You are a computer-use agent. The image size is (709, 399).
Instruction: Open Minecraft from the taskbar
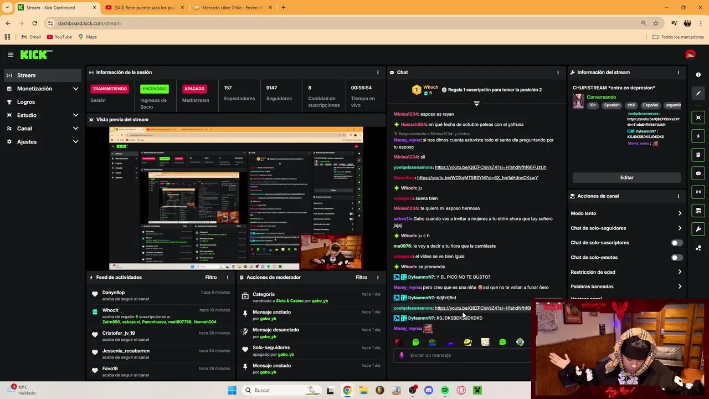coord(477,390)
